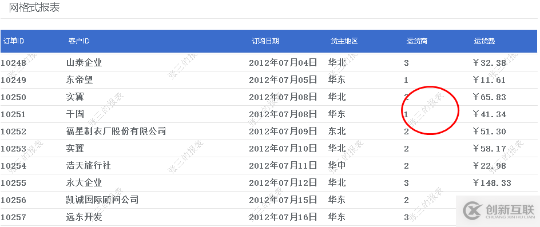Select date 2012年07月10日
Screen dimensions: 540x227
pos(283,149)
